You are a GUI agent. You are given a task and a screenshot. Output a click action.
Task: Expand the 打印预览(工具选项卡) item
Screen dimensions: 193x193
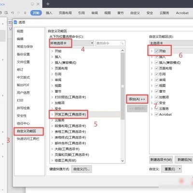[x=52, y=97]
